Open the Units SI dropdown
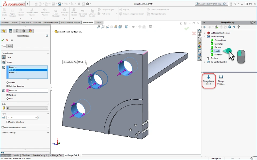 tap(27, 108)
